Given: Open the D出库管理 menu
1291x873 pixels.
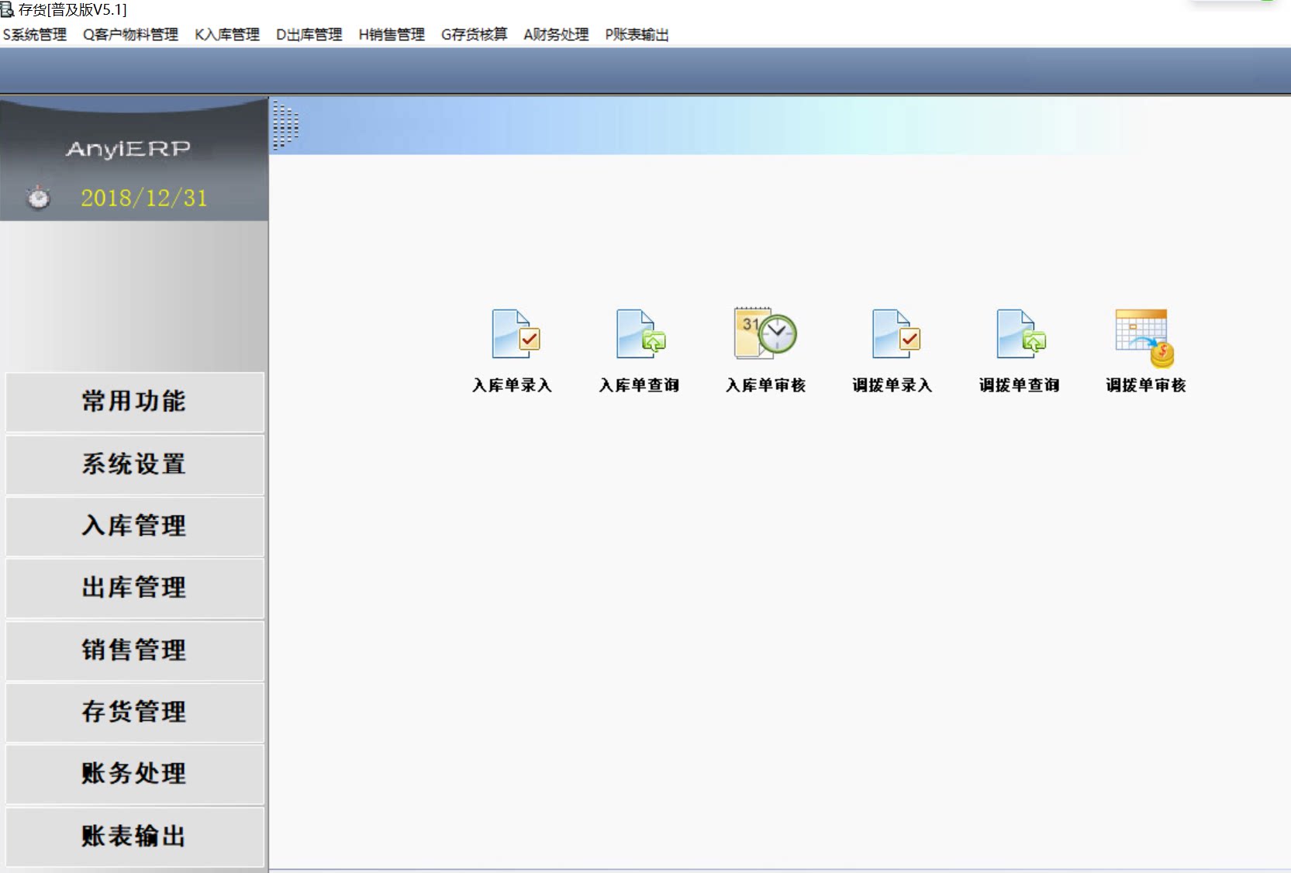Looking at the screenshot, I should tap(309, 35).
